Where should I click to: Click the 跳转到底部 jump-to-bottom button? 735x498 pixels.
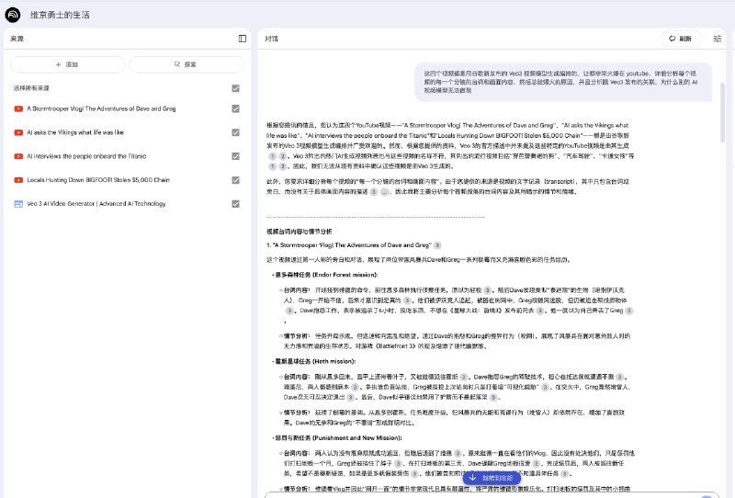tap(492, 478)
